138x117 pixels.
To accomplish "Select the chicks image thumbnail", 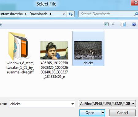I will click(88, 50).
